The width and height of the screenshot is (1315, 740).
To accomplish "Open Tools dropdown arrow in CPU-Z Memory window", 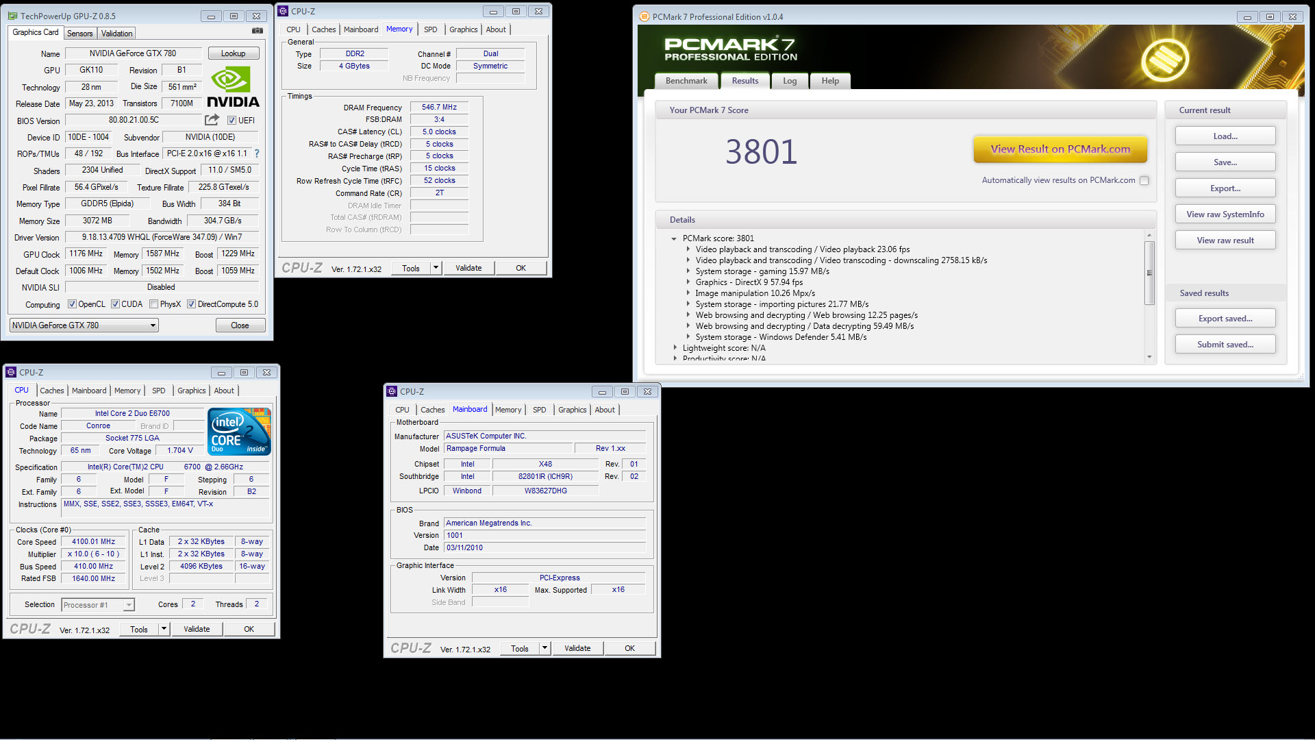I will pos(436,268).
